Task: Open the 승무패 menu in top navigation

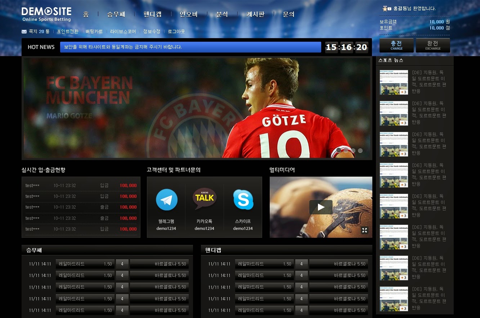Action: 116,14
